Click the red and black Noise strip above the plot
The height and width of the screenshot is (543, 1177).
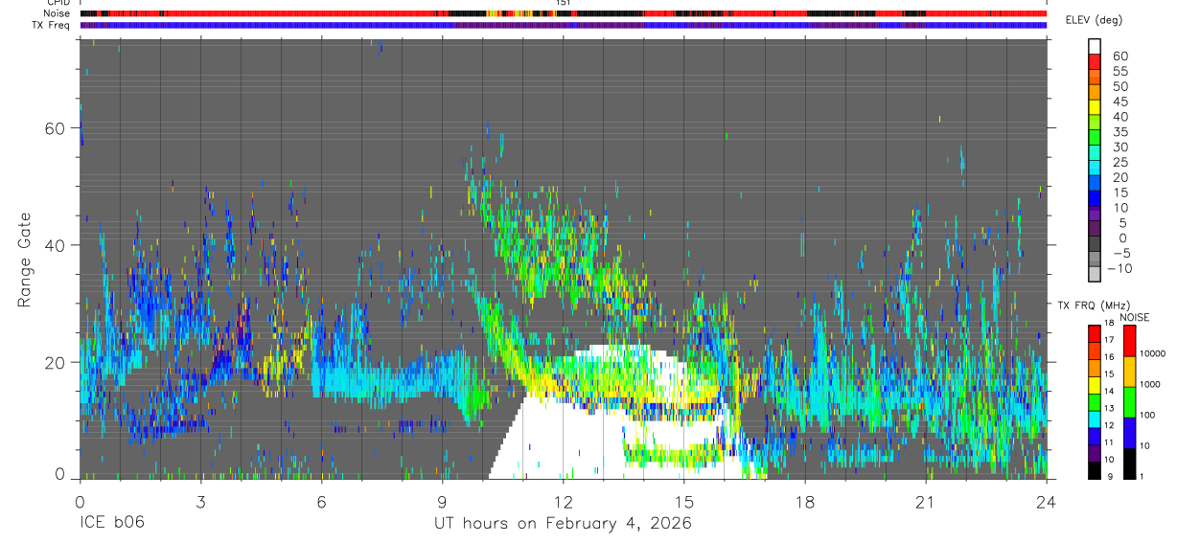(x=563, y=13)
